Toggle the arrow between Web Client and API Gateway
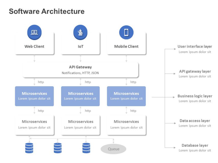The width and height of the screenshot is (218, 163). tap(35, 58)
